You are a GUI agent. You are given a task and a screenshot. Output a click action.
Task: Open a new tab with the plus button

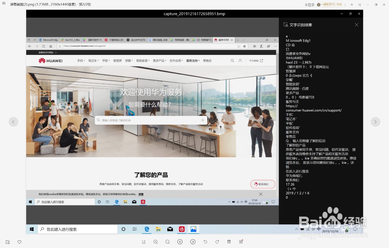238,40
